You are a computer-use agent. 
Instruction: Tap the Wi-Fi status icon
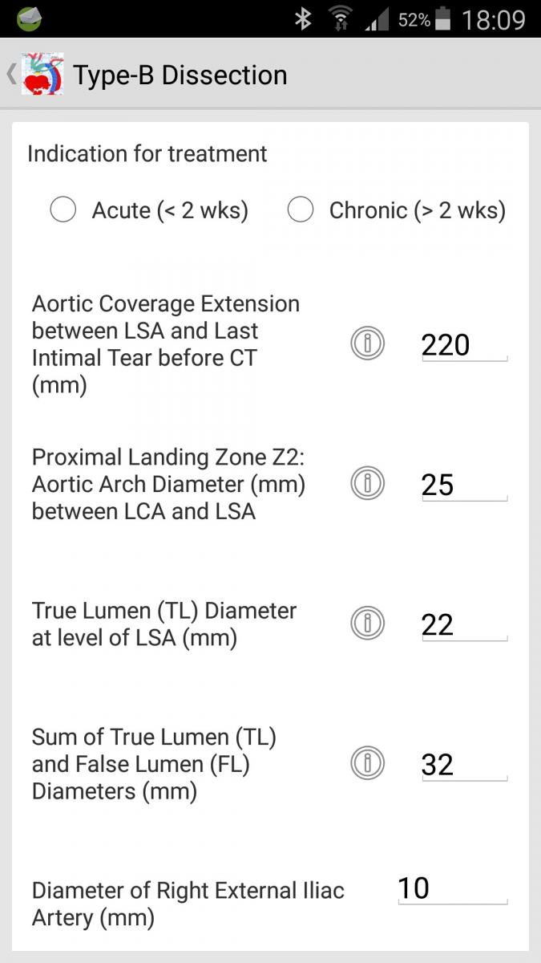[340, 19]
